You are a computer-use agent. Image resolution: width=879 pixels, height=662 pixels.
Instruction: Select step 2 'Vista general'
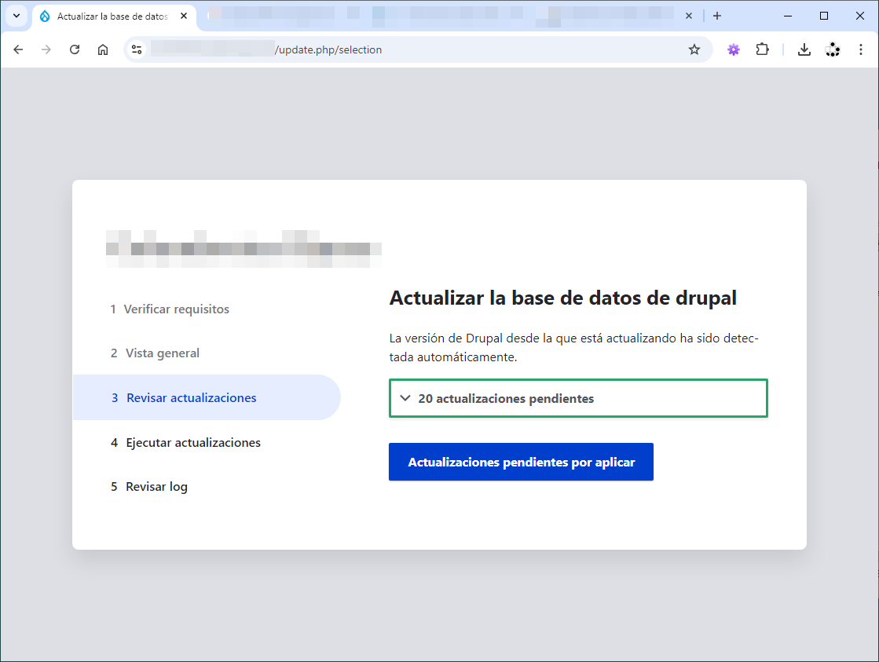[156, 353]
